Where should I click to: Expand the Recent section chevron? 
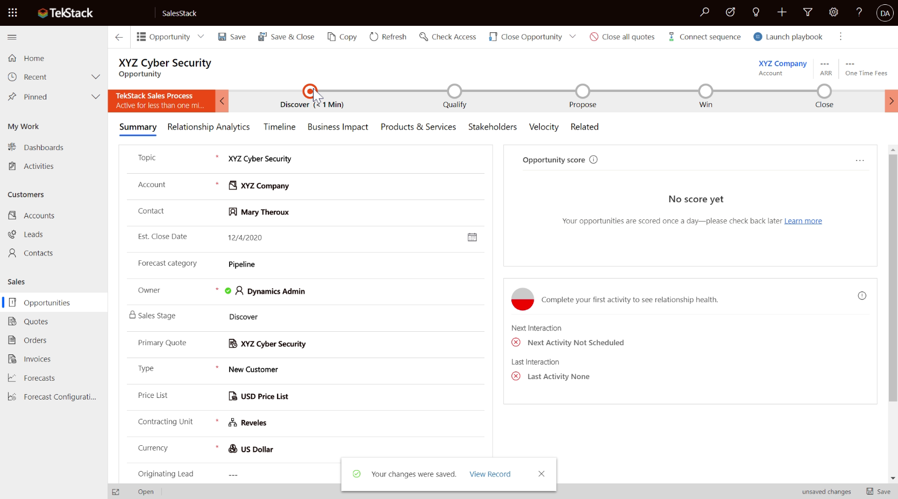coord(96,77)
